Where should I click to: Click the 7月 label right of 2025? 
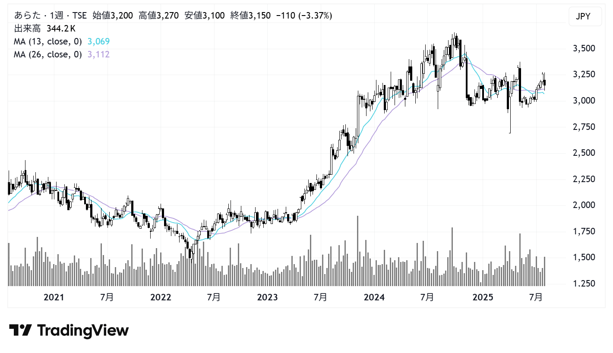(x=536, y=297)
